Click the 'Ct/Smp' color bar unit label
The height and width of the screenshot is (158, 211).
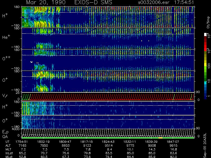[208, 22]
